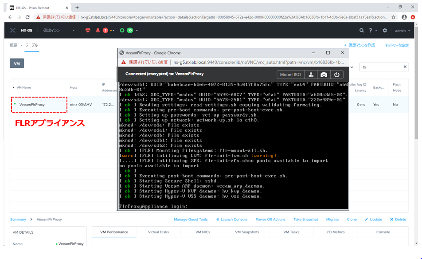Click Mount ISO in the console window
The width and height of the screenshot is (422, 259).
(290, 75)
